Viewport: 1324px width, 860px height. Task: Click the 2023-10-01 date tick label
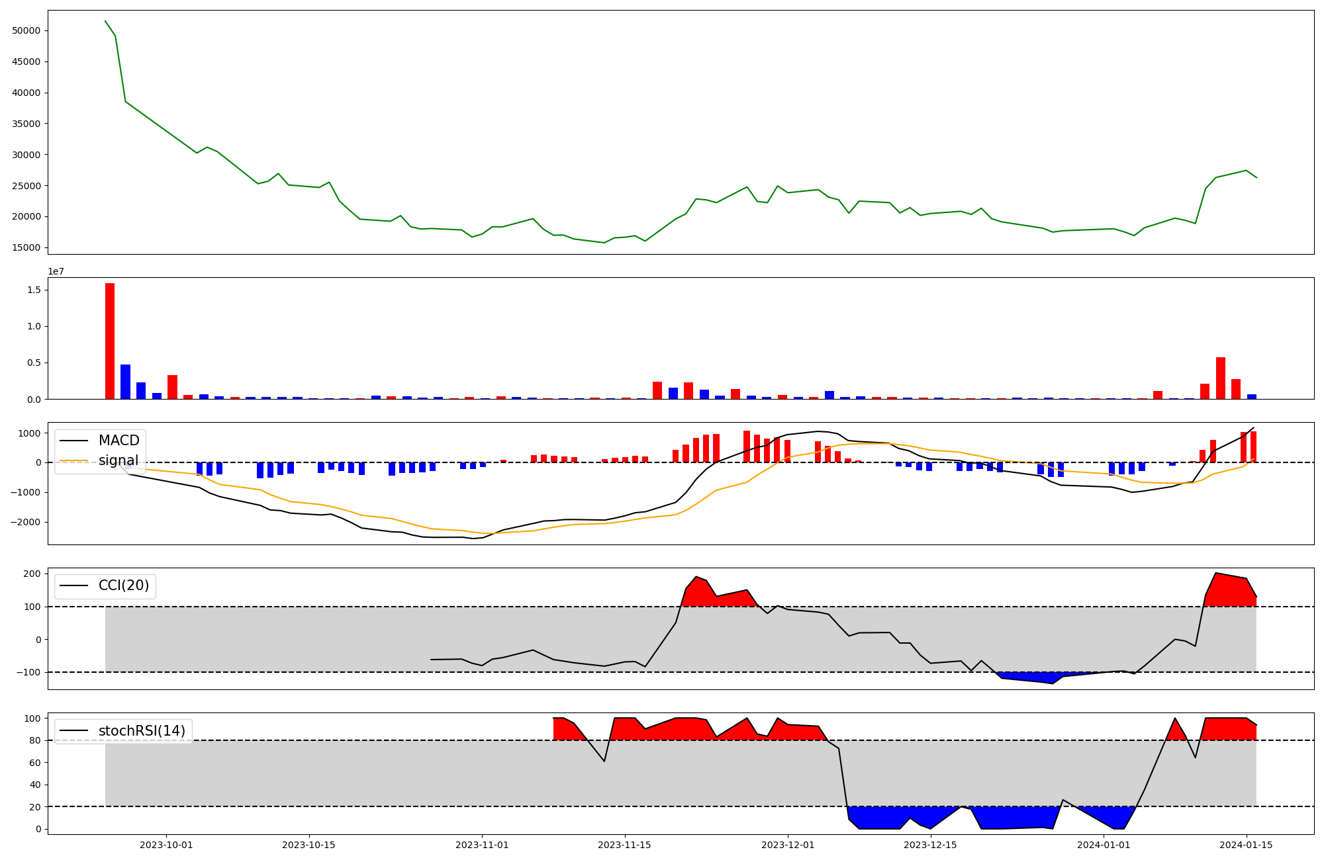tap(166, 845)
